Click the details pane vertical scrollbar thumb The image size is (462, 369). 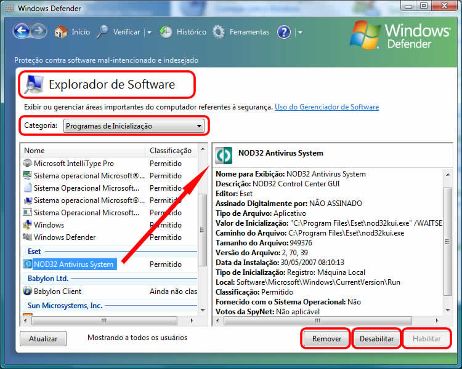coord(448,242)
